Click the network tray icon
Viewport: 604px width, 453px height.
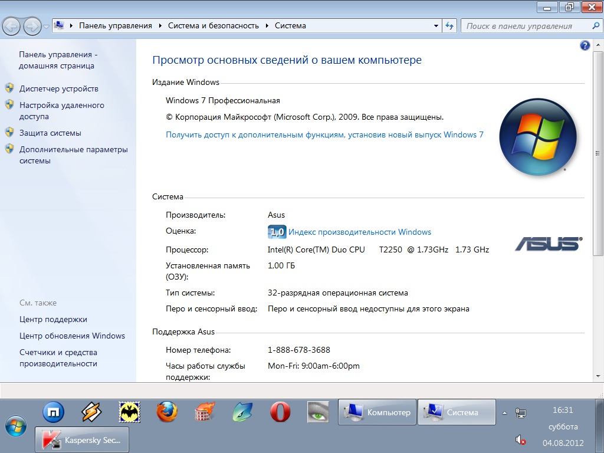pyautogui.click(x=521, y=413)
